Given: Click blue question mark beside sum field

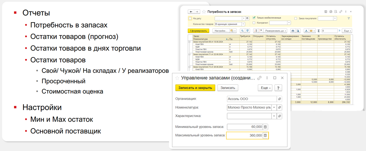Looking at the screenshot, I should click(339, 31).
